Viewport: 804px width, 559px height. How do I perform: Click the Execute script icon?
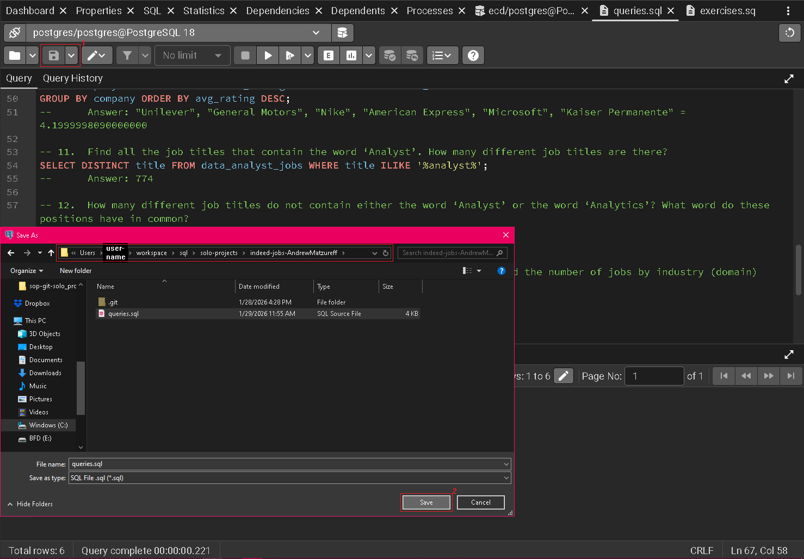pyautogui.click(x=290, y=55)
